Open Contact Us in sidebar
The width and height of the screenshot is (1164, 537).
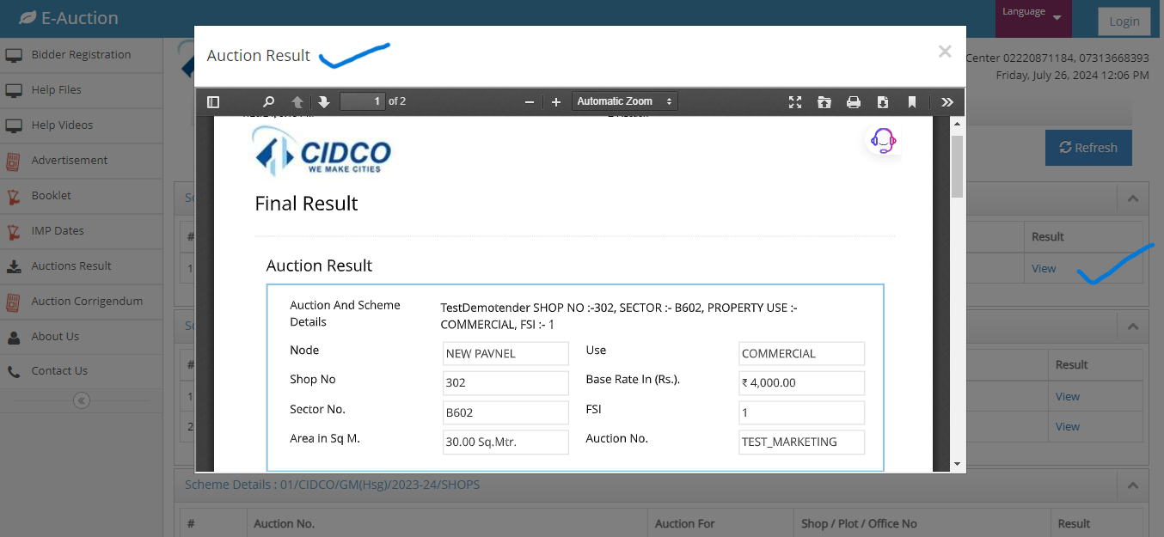click(x=82, y=371)
